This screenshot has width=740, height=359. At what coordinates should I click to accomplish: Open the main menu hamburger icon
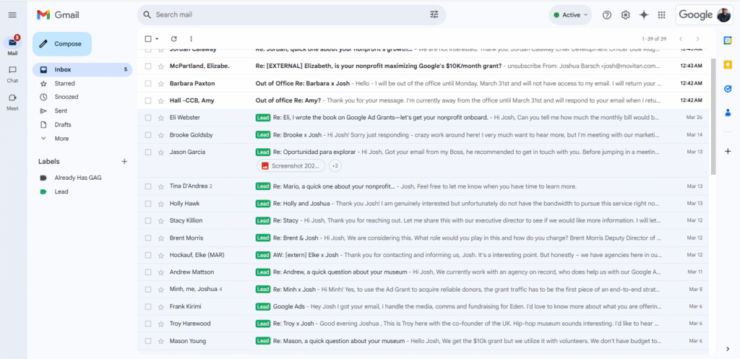tap(12, 15)
